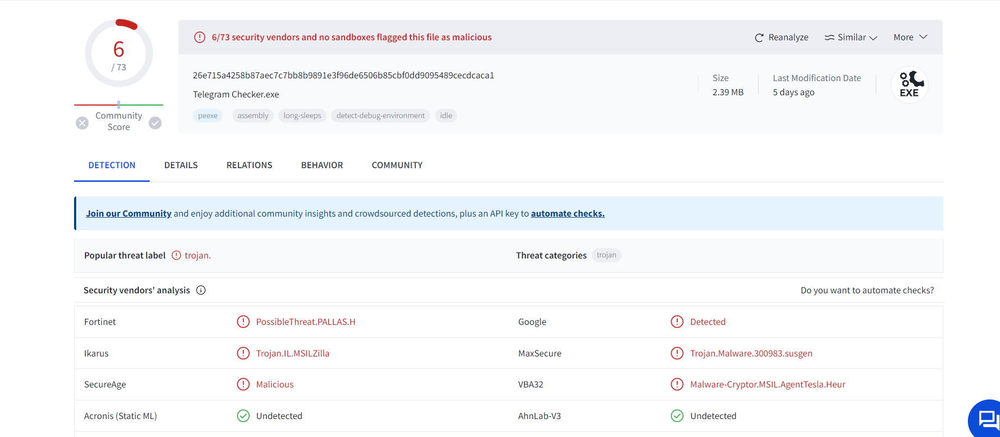The width and height of the screenshot is (1000, 437).
Task: Click the trojan threat category chip
Action: point(606,255)
